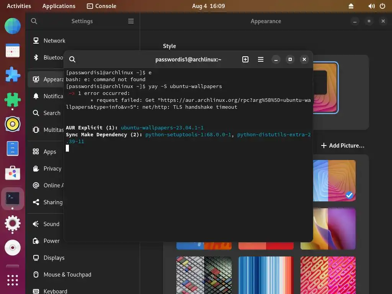Image resolution: width=392 pixels, height=294 pixels.
Task: Open the blue puzzle-piece Extensions icon in dock
Action: [13, 75]
